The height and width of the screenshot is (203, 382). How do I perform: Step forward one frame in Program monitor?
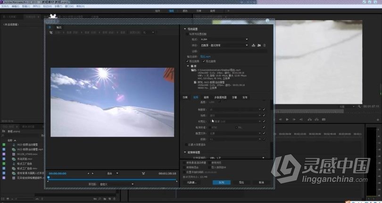294,119
